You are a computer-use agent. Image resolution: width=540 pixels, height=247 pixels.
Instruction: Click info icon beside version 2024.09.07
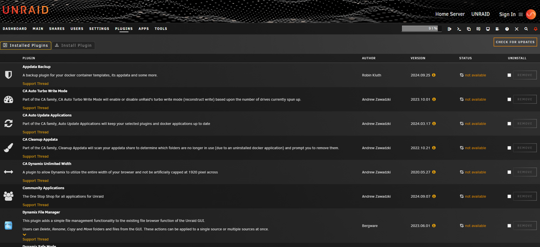point(434,196)
